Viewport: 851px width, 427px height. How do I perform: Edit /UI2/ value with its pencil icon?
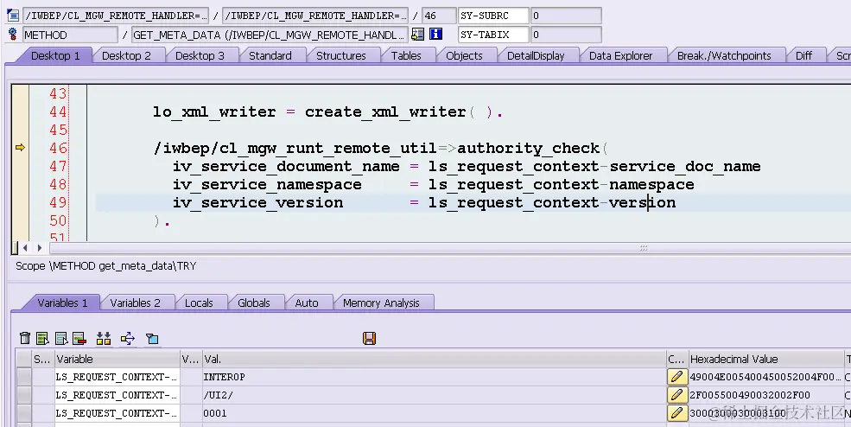[676, 395]
